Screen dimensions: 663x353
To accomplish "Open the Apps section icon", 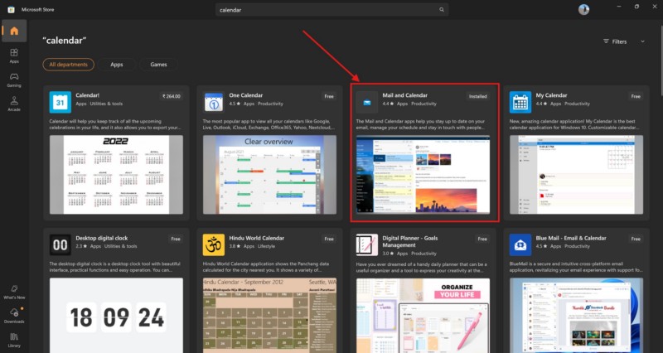I will [x=14, y=56].
